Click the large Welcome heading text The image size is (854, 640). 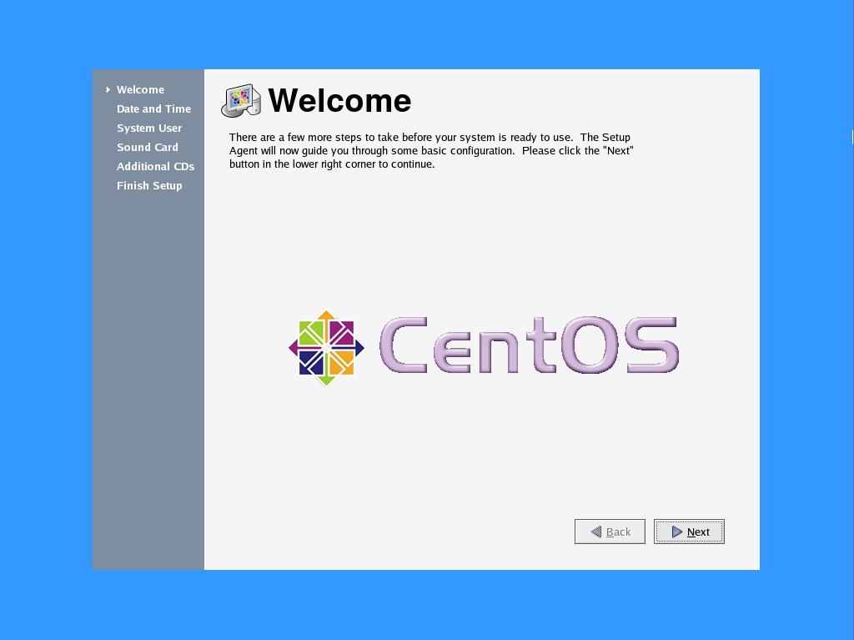click(339, 101)
